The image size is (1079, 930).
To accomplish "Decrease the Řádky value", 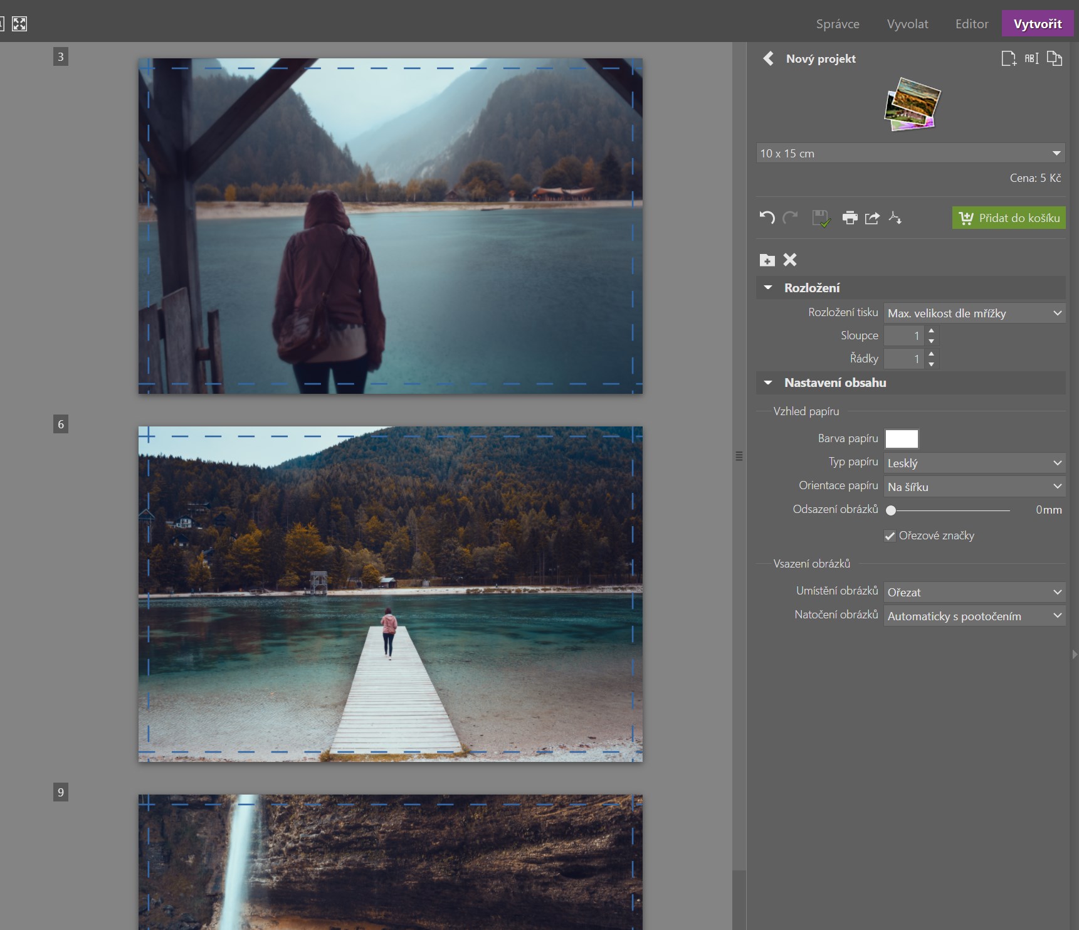I will tap(932, 364).
